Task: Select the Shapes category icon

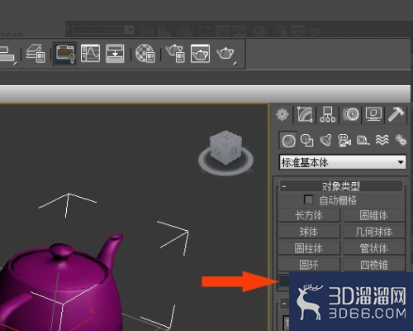Action: pyautogui.click(x=306, y=141)
